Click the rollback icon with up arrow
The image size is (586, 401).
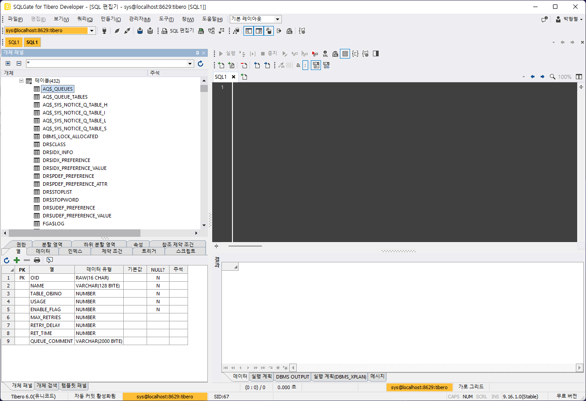click(x=150, y=31)
